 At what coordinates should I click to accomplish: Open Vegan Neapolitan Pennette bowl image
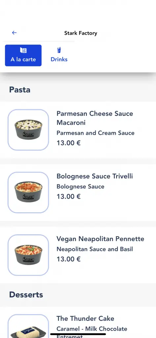coord(28,255)
